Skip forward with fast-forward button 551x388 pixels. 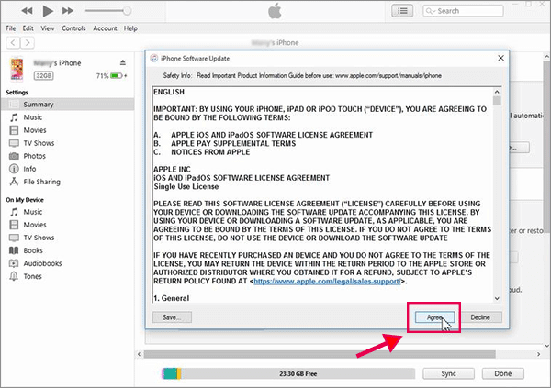click(68, 11)
